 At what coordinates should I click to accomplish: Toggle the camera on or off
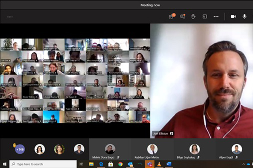[233, 16]
